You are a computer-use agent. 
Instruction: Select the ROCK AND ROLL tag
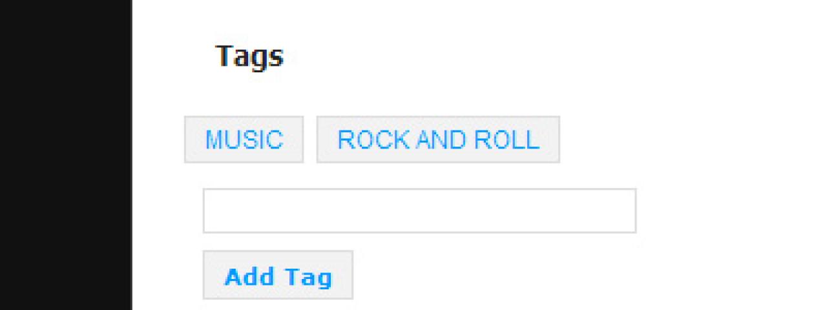pyautogui.click(x=438, y=139)
